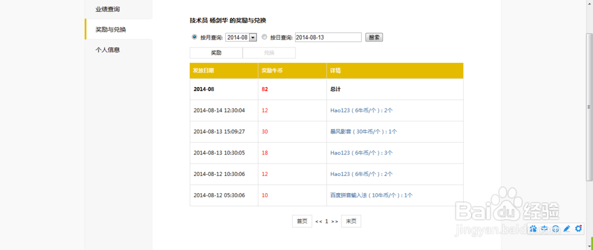Image resolution: width=593 pixels, height=250 pixels.
Task: Click the total value 82
Action: (x=264, y=89)
